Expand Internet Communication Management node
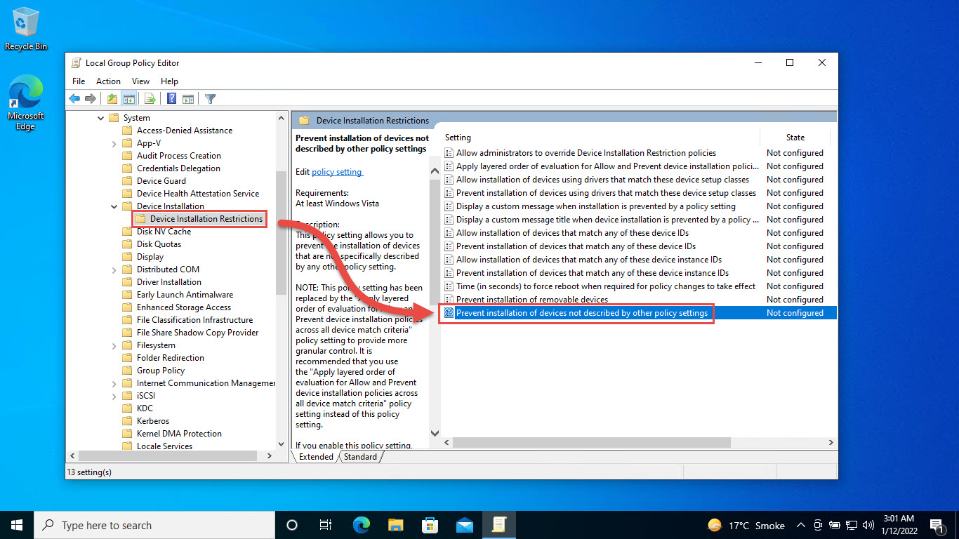This screenshot has height=539, width=959. pos(114,383)
